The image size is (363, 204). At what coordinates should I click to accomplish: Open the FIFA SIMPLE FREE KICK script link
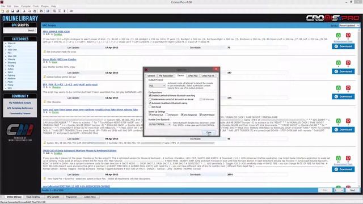56,32
